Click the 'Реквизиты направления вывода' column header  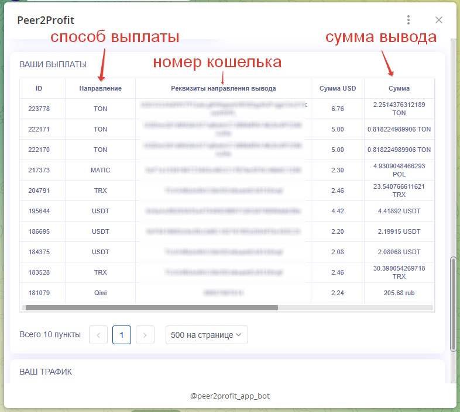coord(223,88)
